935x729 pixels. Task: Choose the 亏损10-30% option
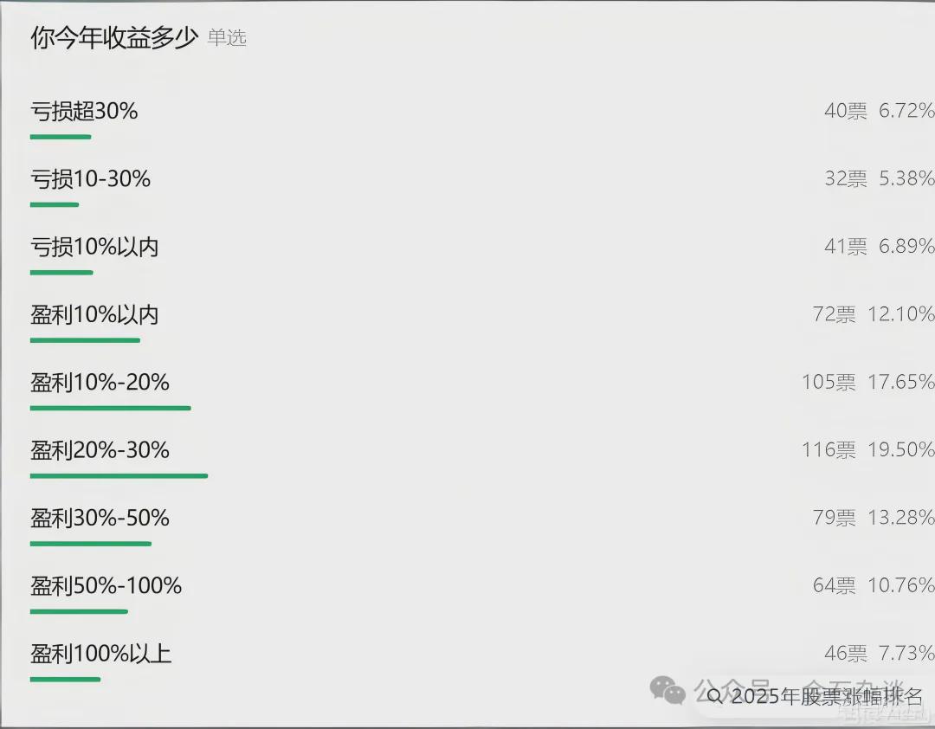[x=90, y=179]
